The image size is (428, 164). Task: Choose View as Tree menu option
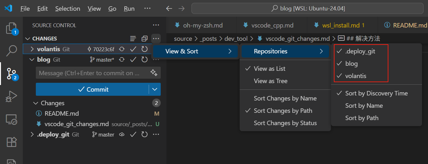click(270, 81)
